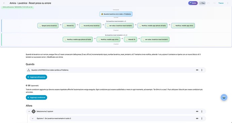Click the 'Se lavatrice reset tentativi > 2 < 4' label
The image size is (232, 123).
tap(116, 35)
